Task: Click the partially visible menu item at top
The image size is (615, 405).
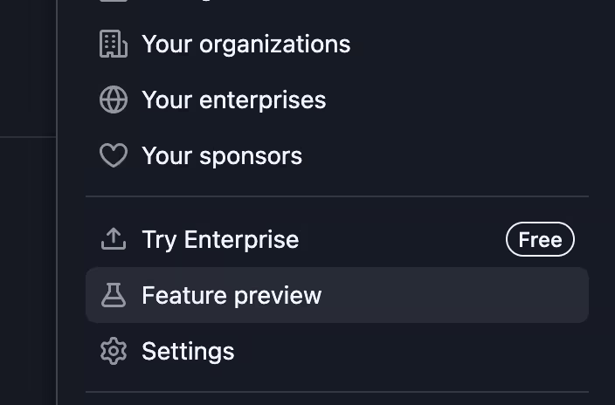Action: (175, 3)
